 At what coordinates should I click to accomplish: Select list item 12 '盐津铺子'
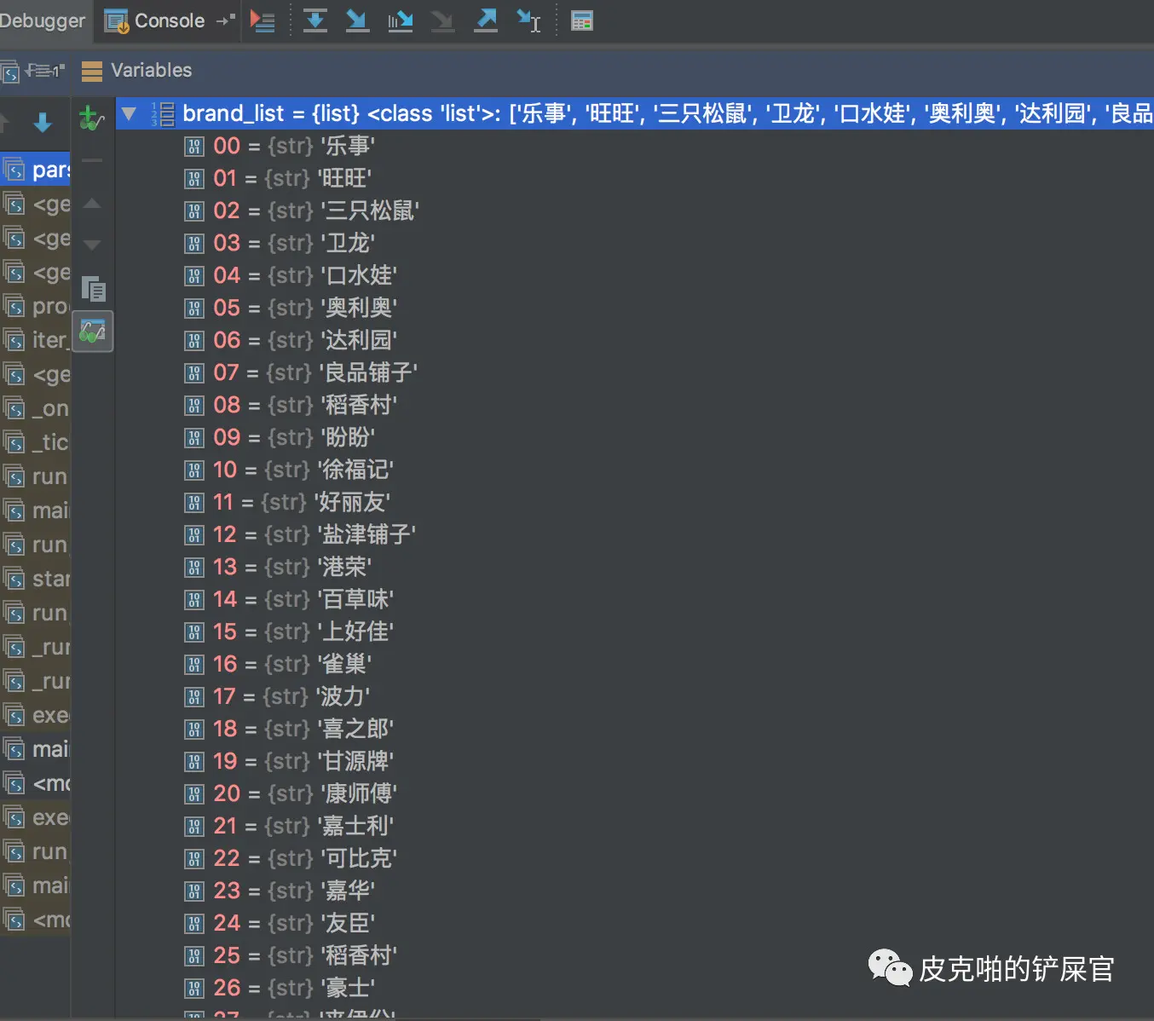[634, 534]
